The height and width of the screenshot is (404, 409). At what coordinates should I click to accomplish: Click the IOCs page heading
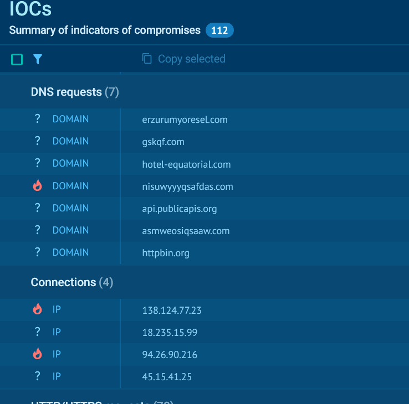[x=30, y=9]
